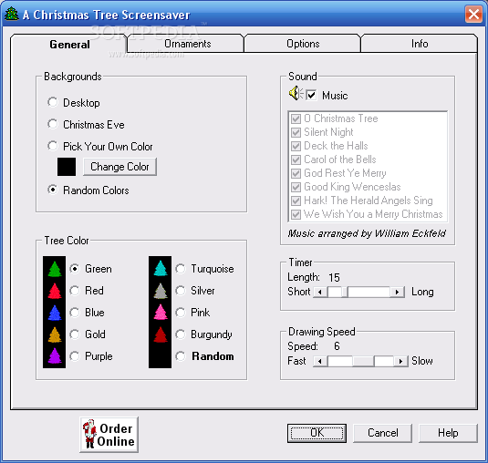Open the Info tab

[420, 44]
